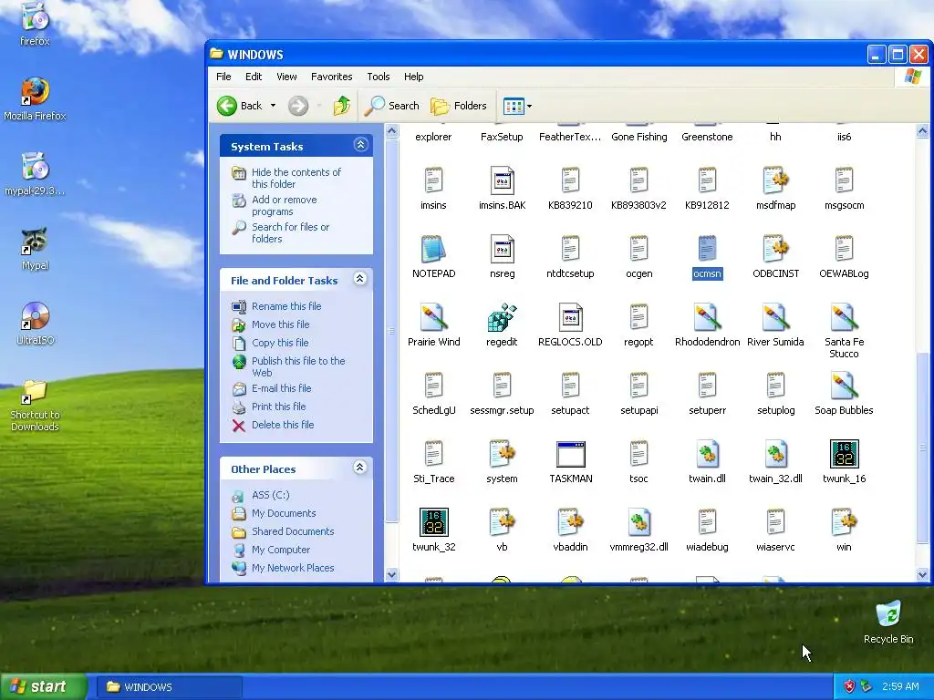Open the Back button history dropdown arrow

pyautogui.click(x=273, y=106)
